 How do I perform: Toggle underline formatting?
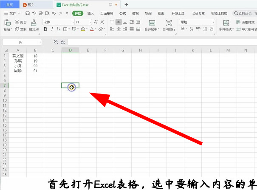pyautogui.click(x=59, y=29)
